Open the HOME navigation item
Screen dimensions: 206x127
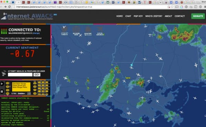tap(120, 16)
